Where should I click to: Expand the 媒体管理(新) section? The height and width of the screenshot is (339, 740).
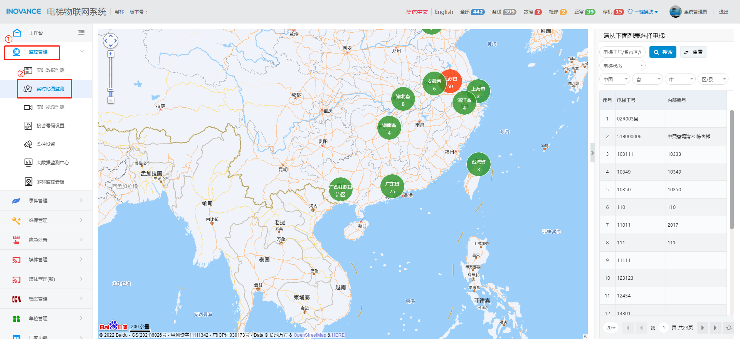point(46,279)
